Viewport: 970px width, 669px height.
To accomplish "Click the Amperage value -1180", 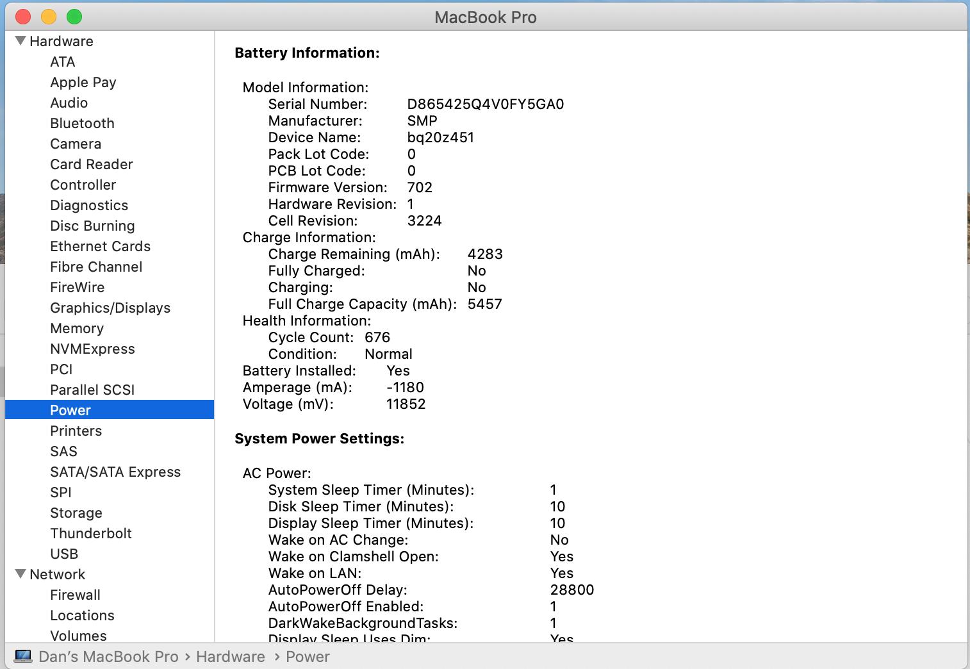I will point(405,387).
